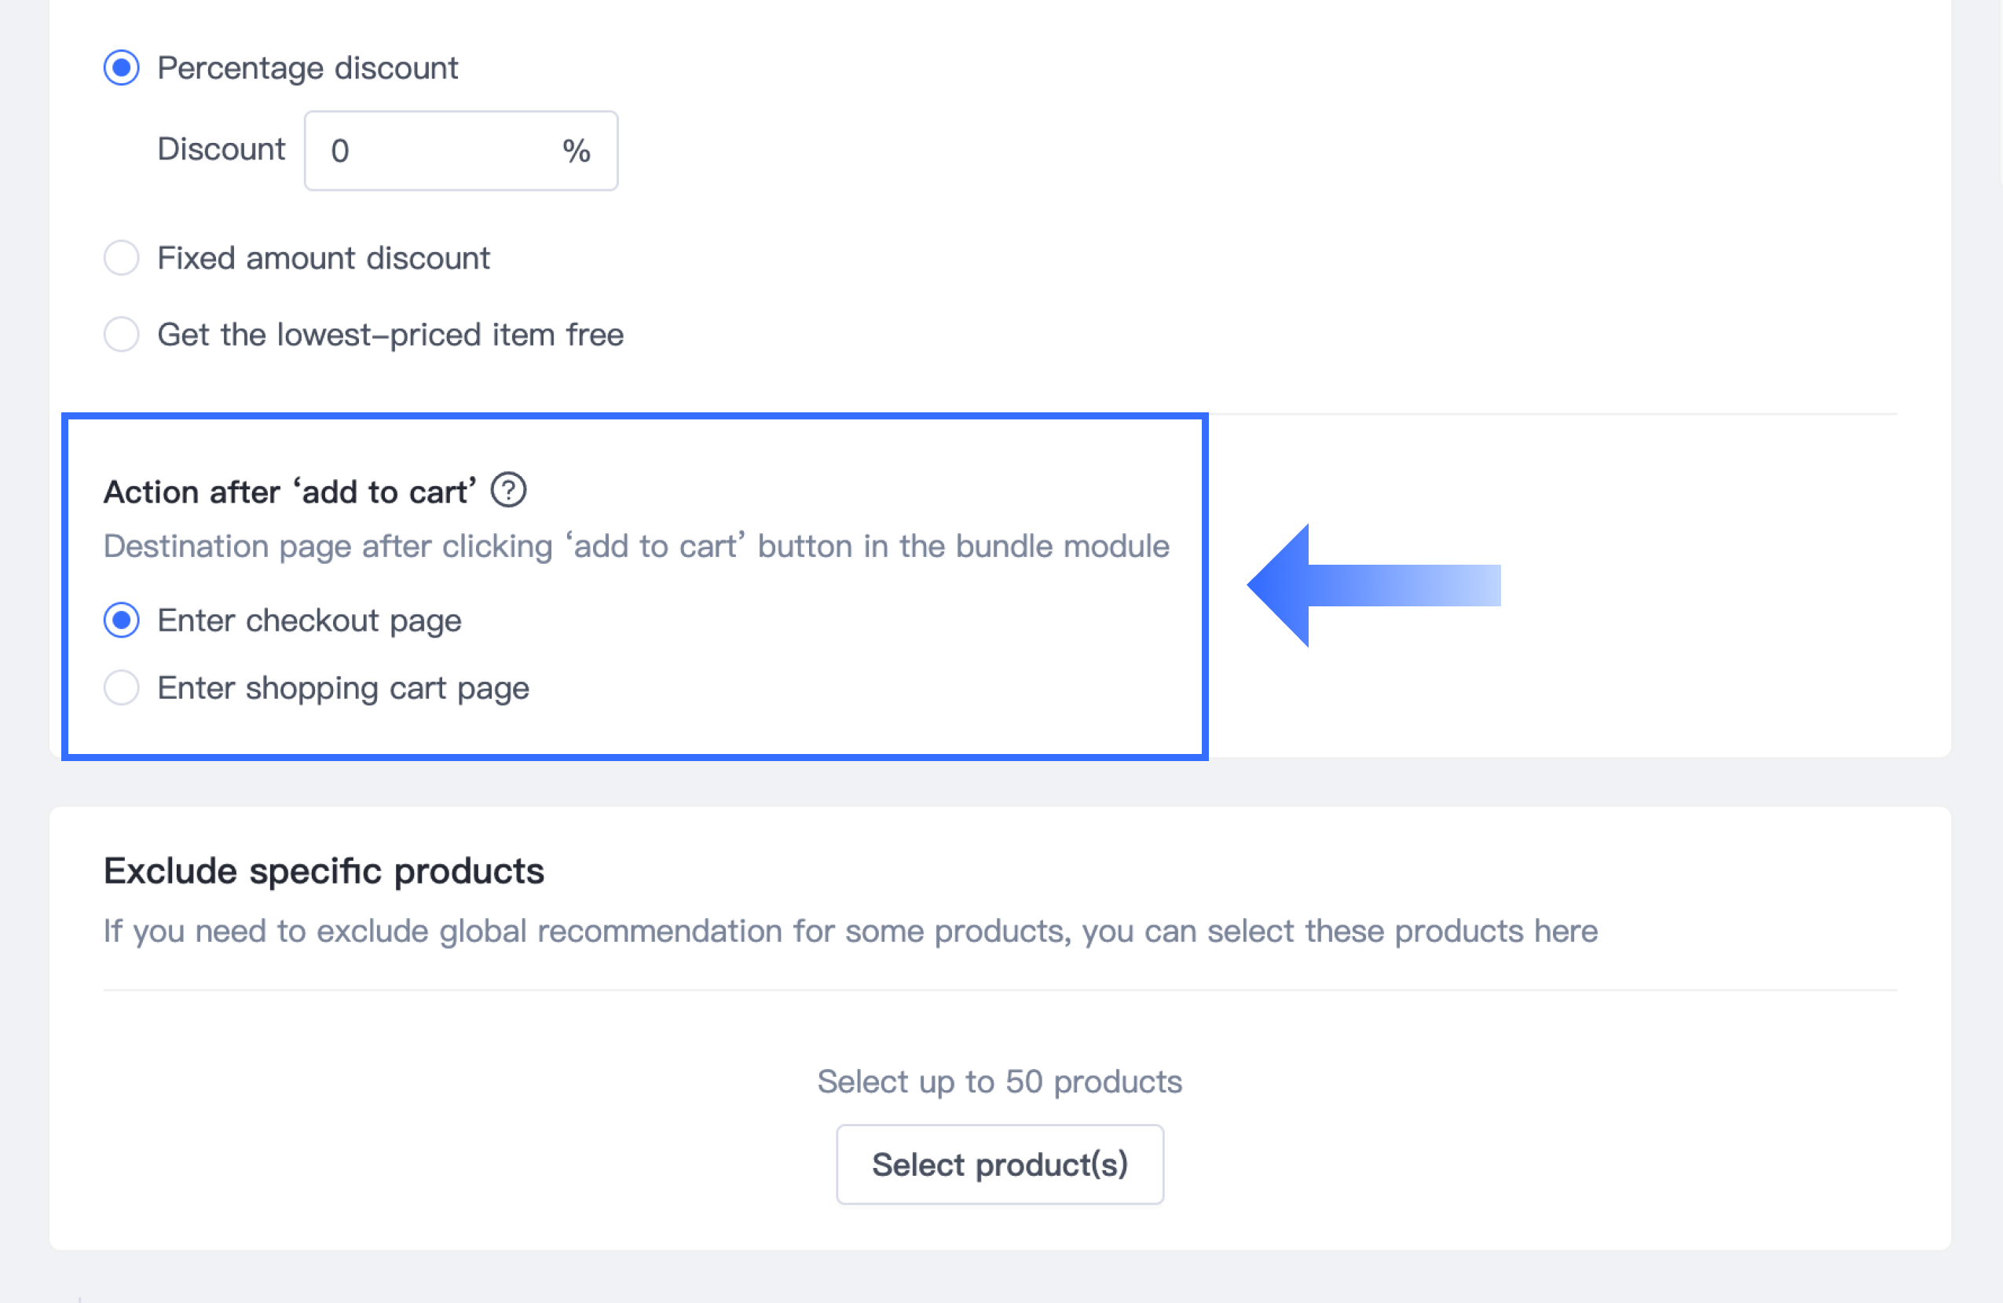Click the 'Percentage discount' label text

tap(307, 68)
